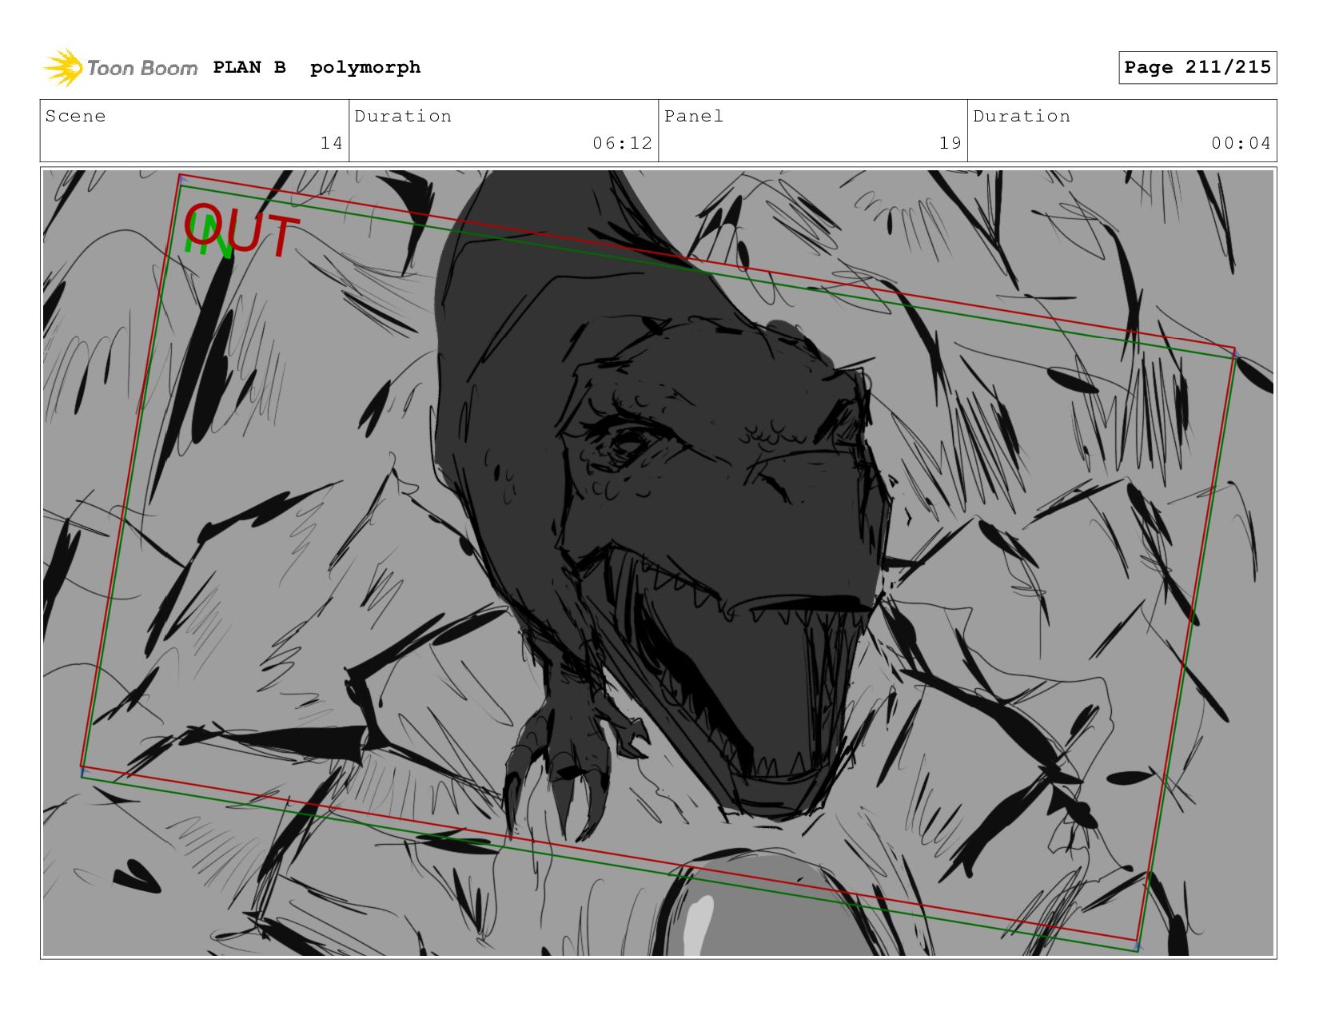Select the scene number 14 value
This screenshot has width=1319, height=1019.
332,143
